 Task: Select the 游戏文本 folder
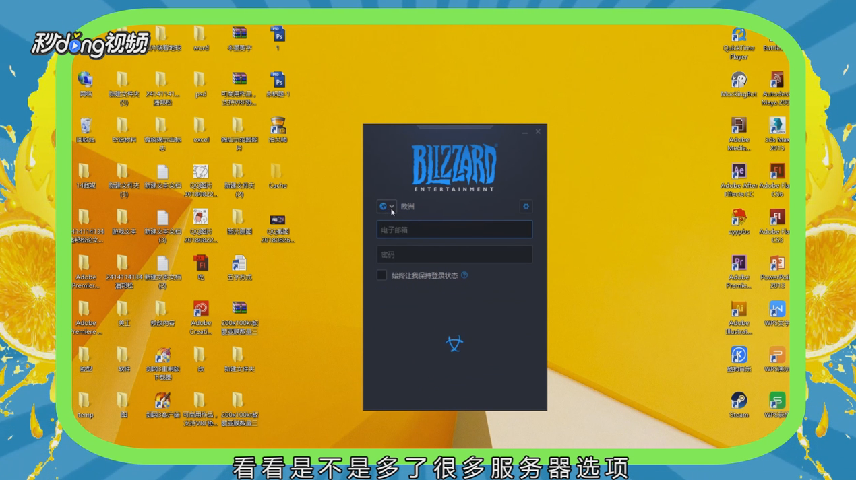[x=123, y=222]
